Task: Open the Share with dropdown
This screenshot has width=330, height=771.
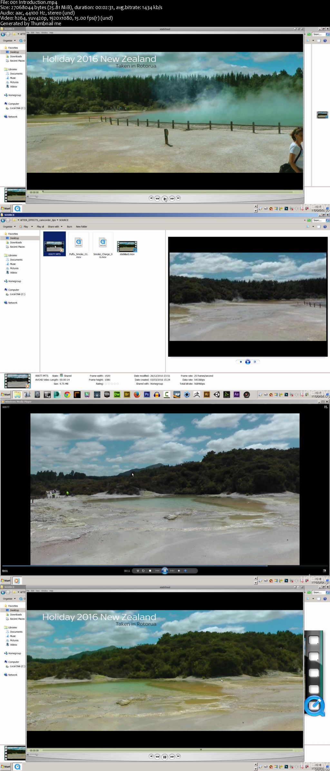Action: click(x=55, y=227)
